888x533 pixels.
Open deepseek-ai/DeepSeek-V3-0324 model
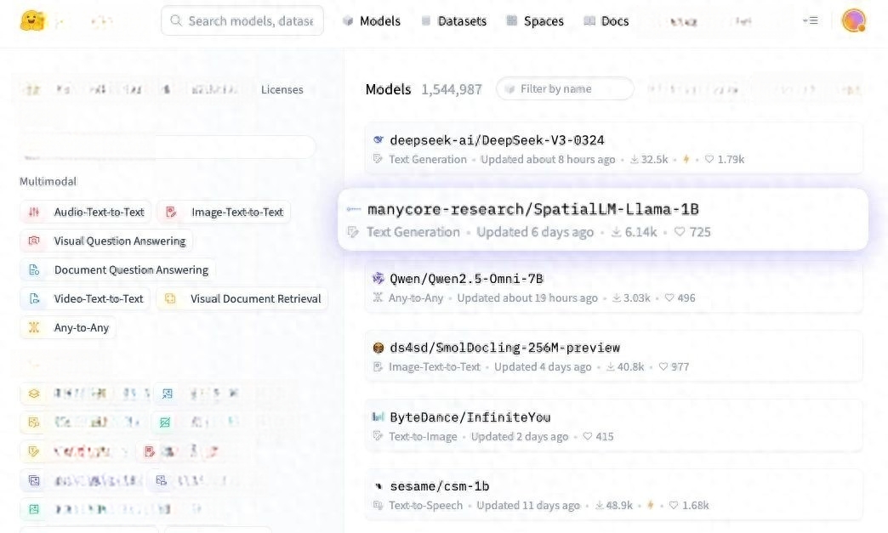[x=614, y=148]
